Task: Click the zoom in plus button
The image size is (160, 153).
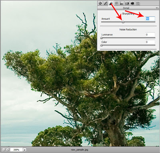Action: click(8, 149)
